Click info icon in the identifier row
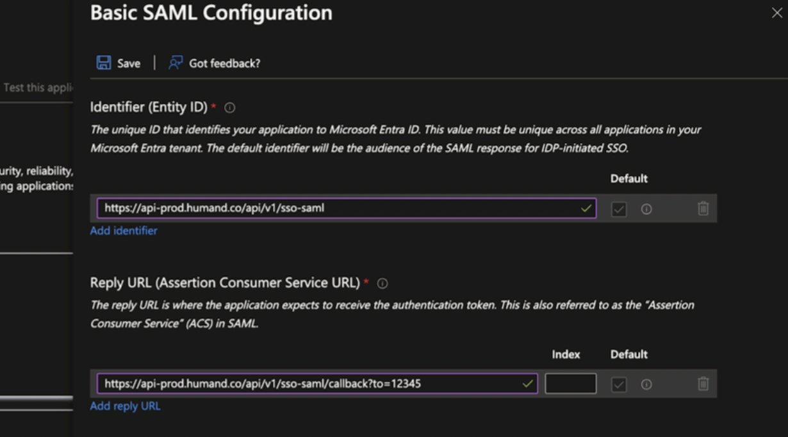The height and width of the screenshot is (437, 788). pos(646,209)
